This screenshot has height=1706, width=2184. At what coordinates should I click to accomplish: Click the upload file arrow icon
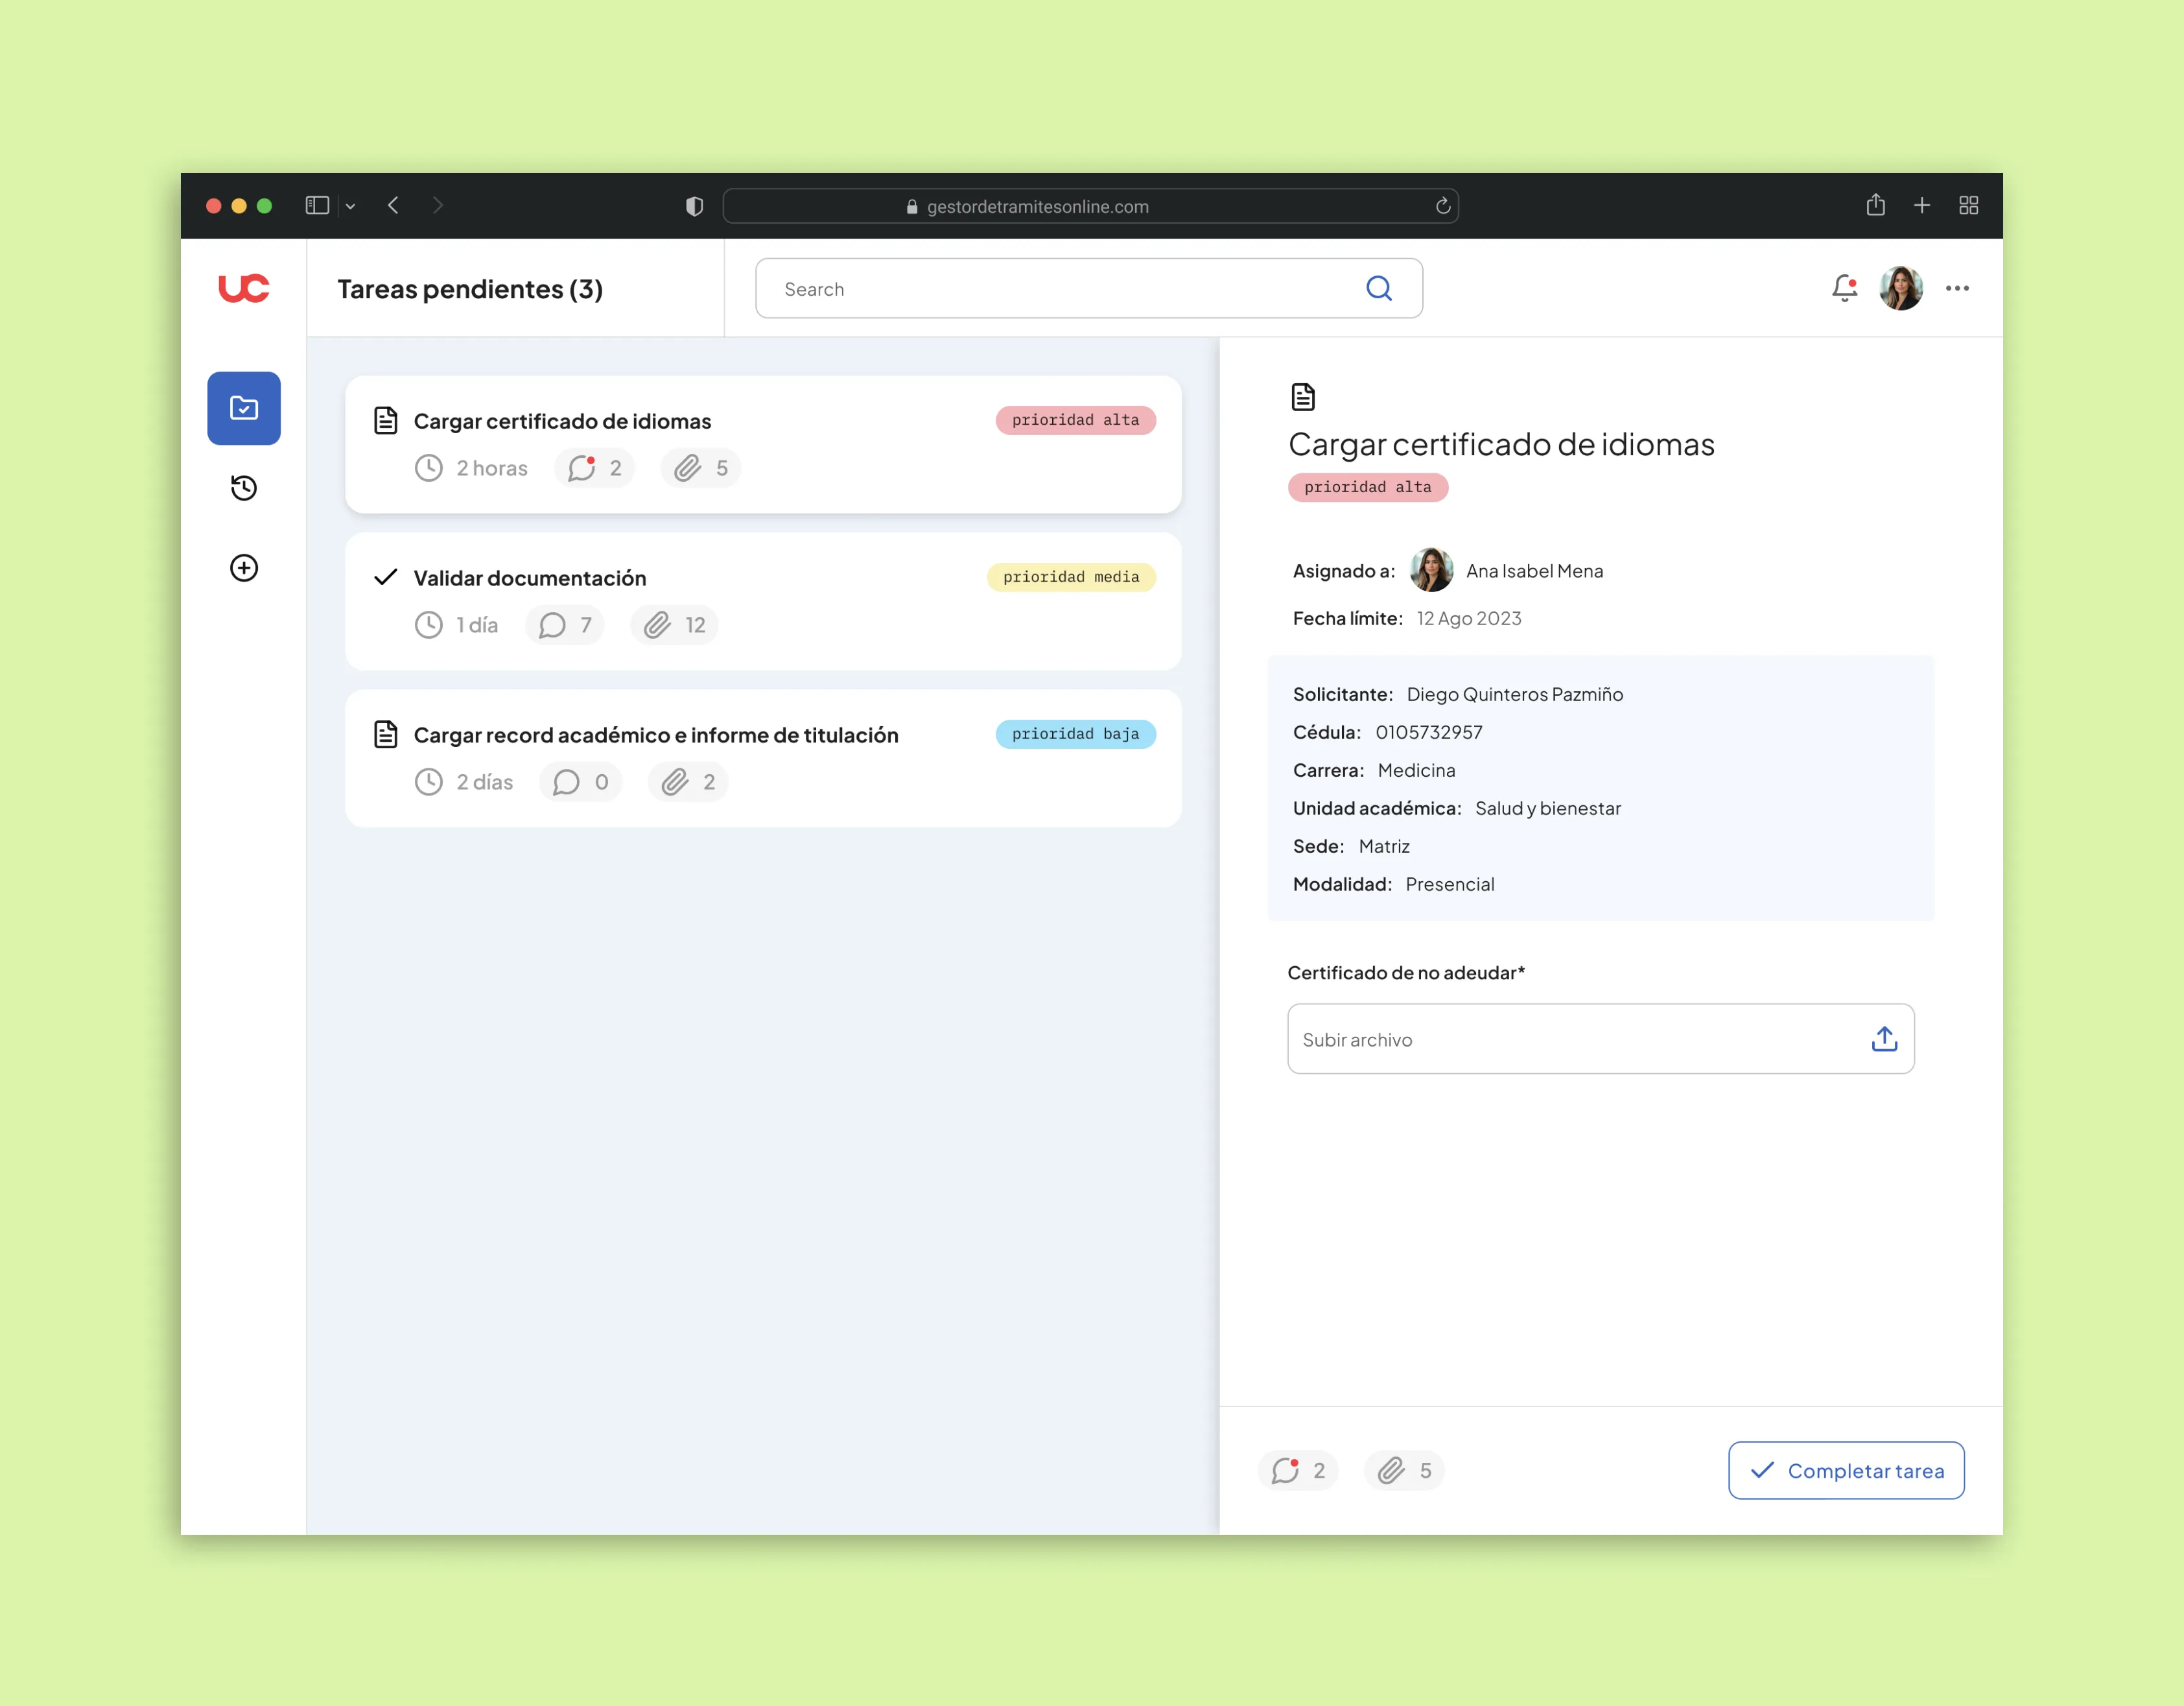pos(1883,1039)
